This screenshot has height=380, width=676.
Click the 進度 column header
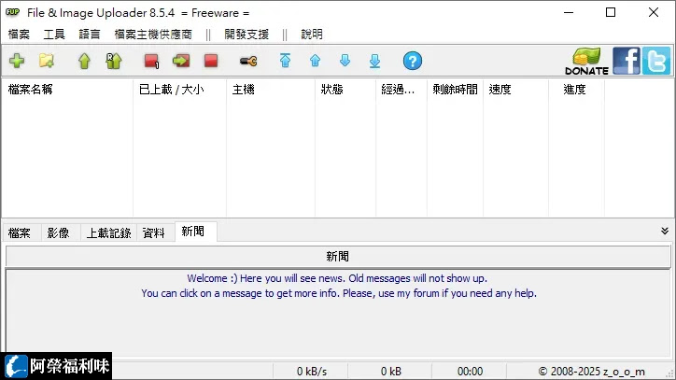point(576,90)
